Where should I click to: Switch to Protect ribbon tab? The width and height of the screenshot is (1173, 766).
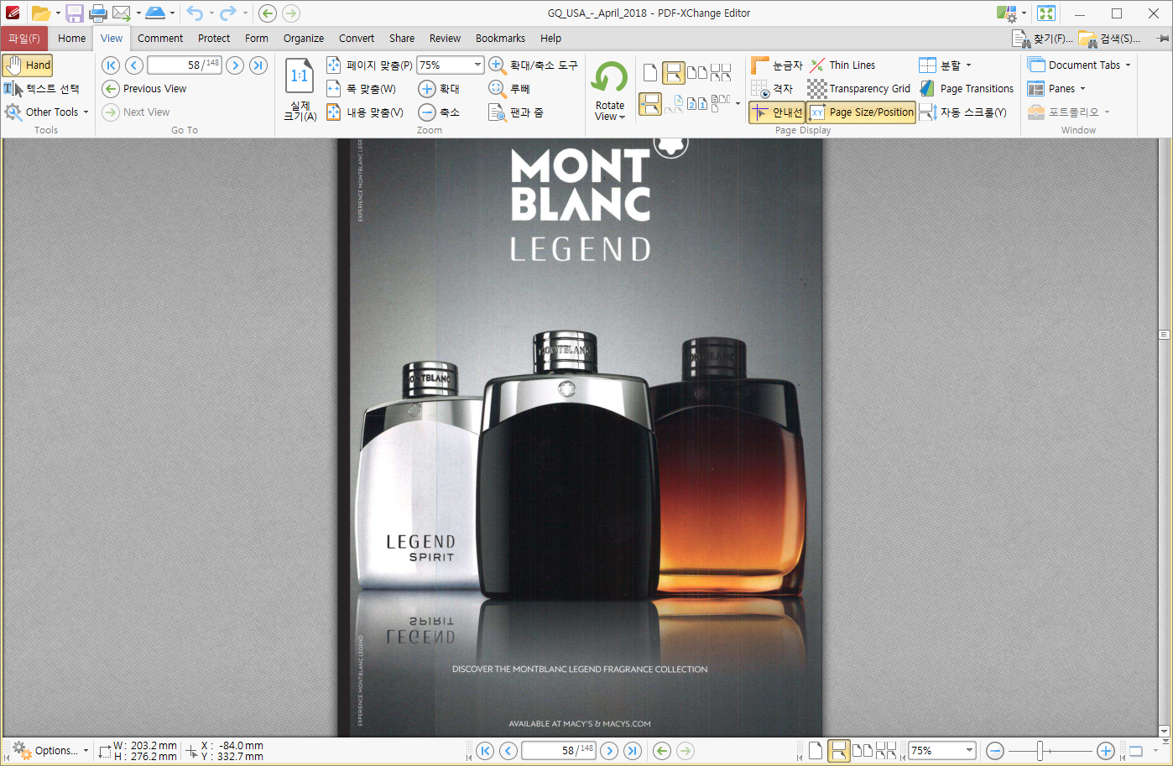pyautogui.click(x=214, y=38)
